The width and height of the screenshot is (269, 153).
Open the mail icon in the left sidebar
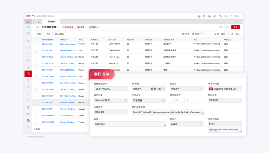click(x=28, y=47)
